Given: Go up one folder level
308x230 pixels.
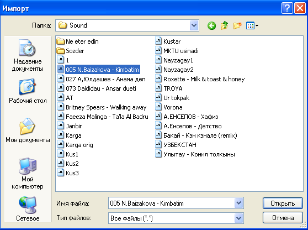Looking at the screenshot, I should coord(224,25).
